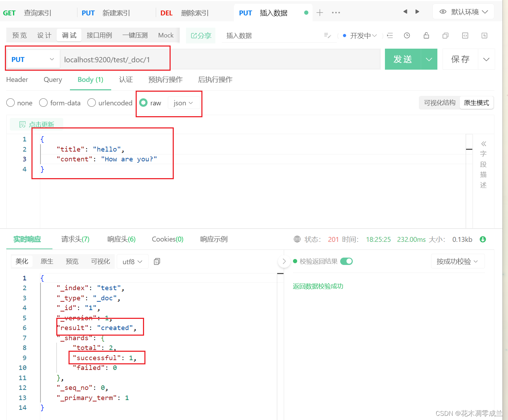Open the 一键压测 tab
Image resolution: width=508 pixels, height=420 pixels.
coord(135,35)
